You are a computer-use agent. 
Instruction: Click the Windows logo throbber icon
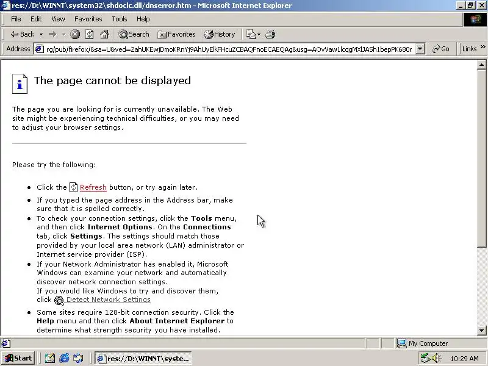pos(475,20)
